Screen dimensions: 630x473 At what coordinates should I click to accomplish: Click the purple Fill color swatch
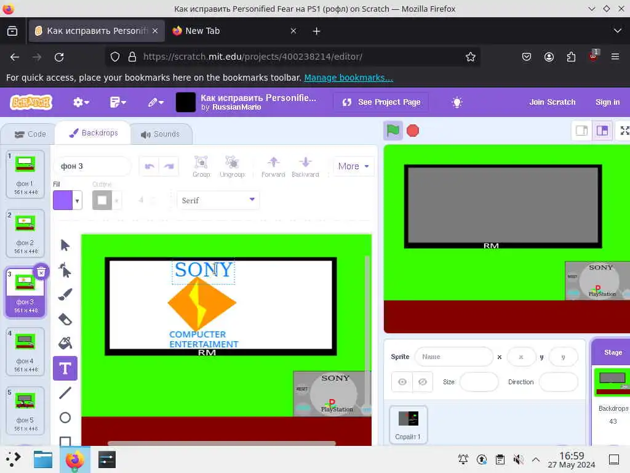[x=63, y=200]
